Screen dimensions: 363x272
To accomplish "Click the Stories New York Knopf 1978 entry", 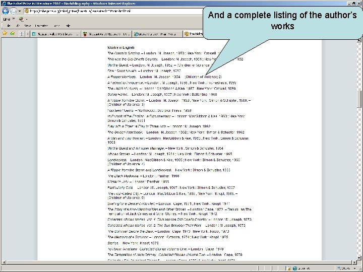I will 133,243.
